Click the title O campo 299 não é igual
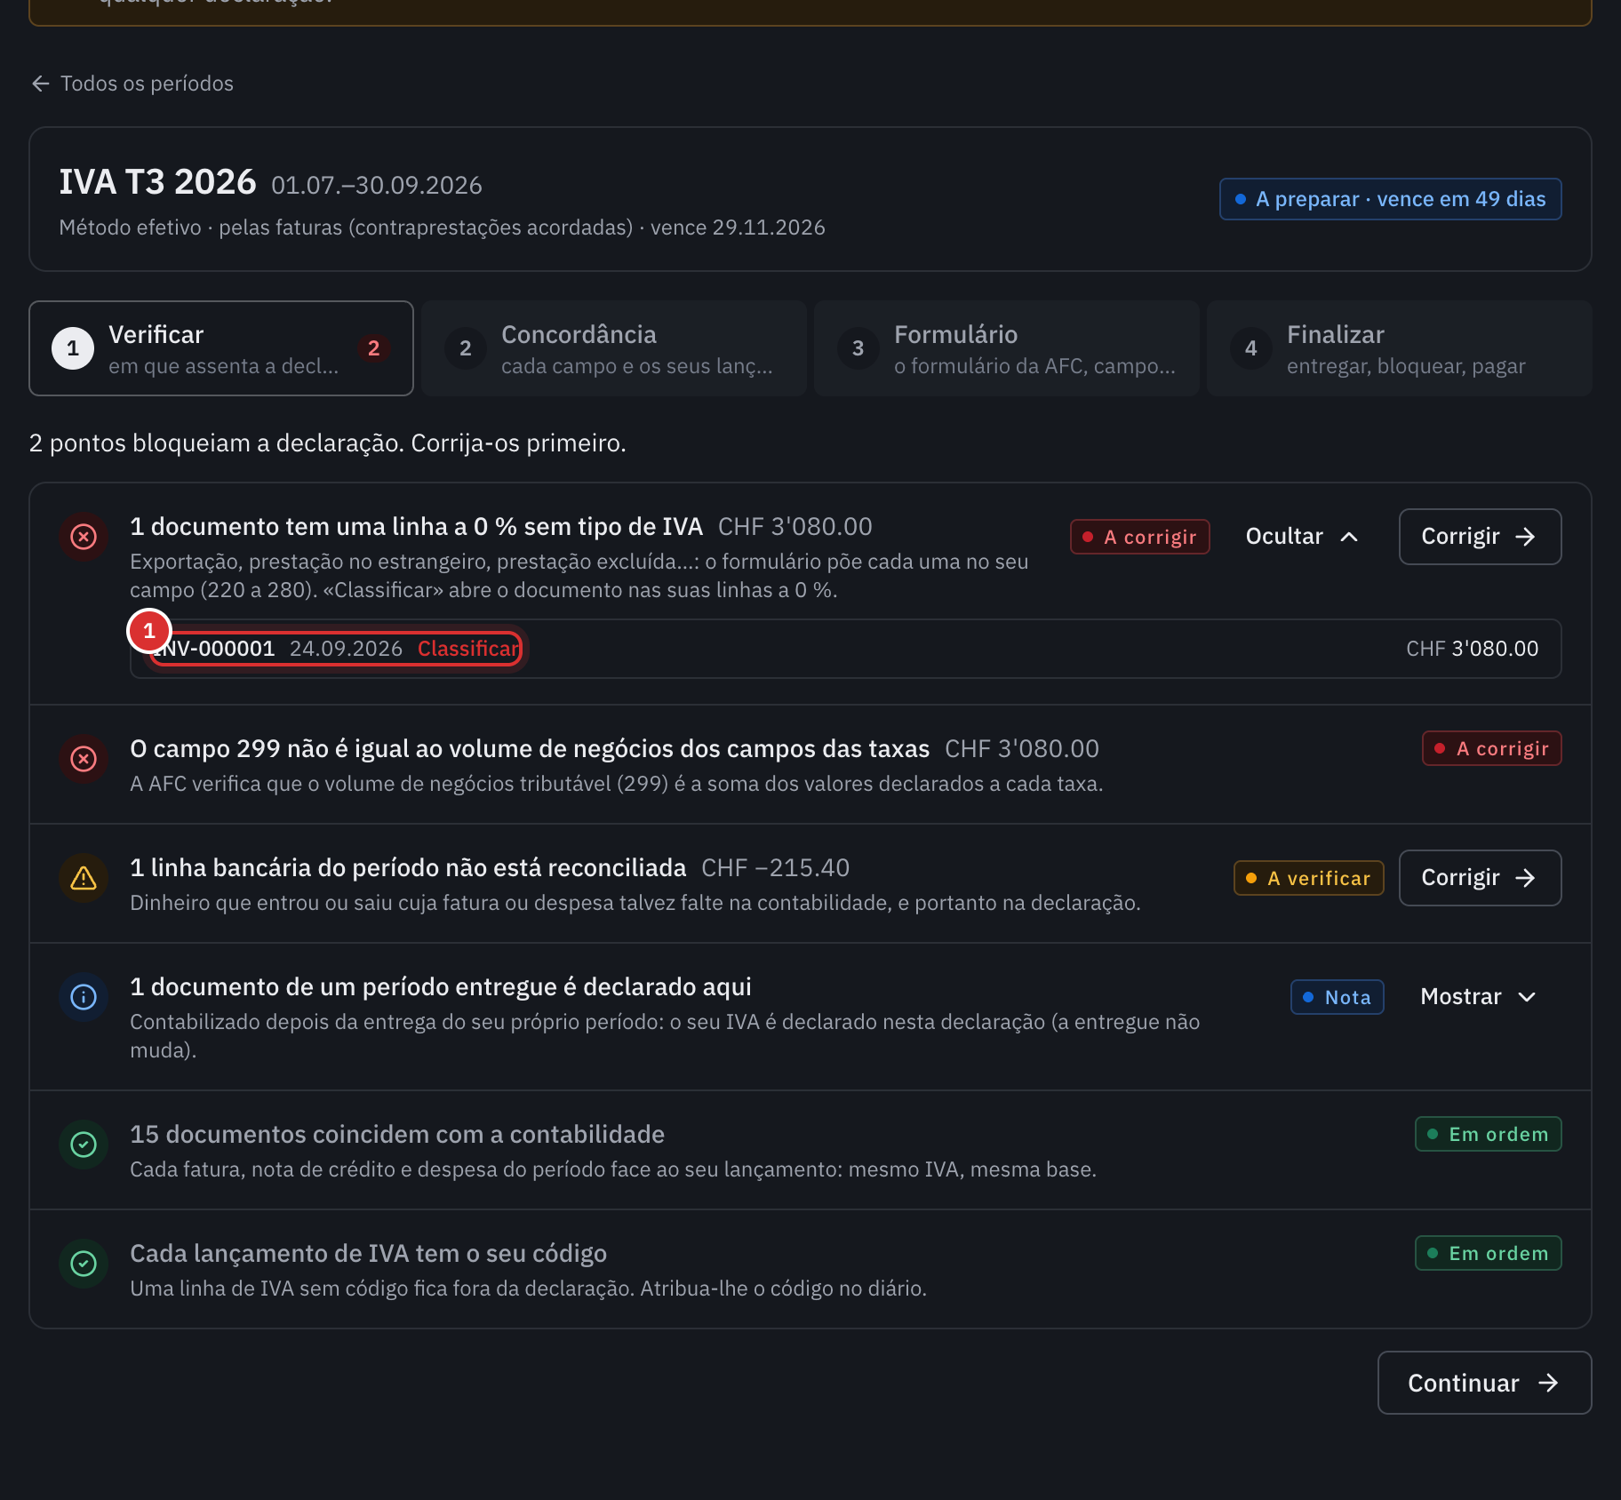Screen dimensions: 1621x1500 (530, 748)
